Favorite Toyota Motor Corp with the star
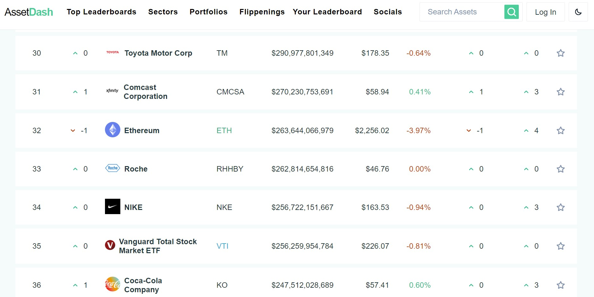Screen dimensions: 594x297 [560, 53]
